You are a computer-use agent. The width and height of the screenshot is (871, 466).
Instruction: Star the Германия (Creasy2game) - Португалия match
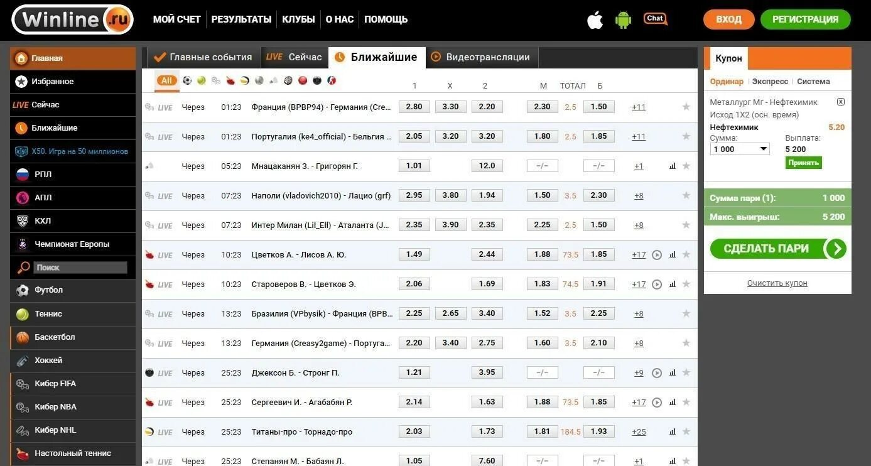pos(686,344)
